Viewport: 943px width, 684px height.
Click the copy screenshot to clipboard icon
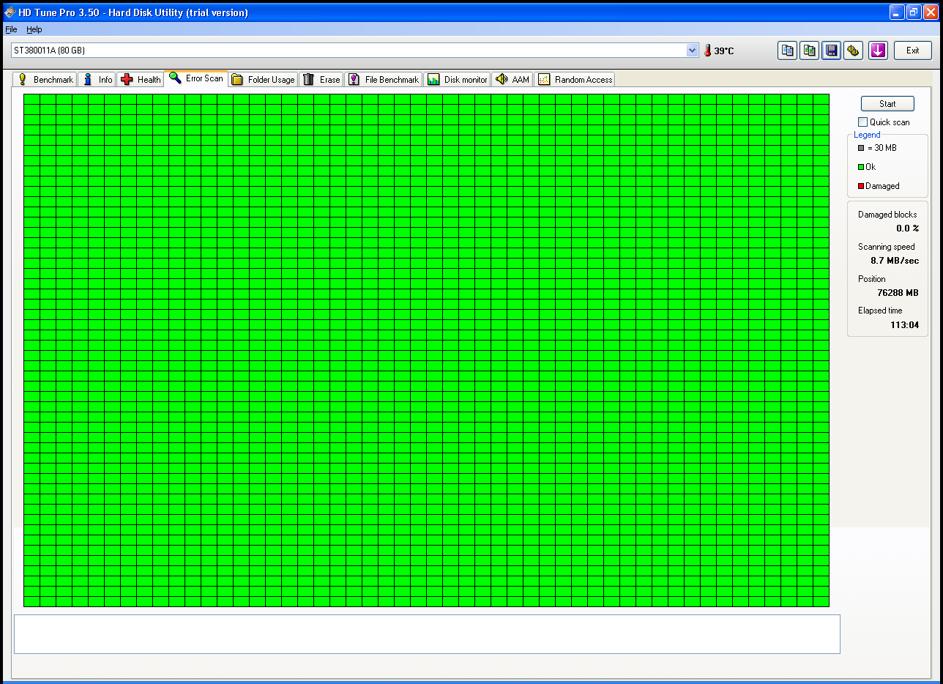click(x=809, y=51)
